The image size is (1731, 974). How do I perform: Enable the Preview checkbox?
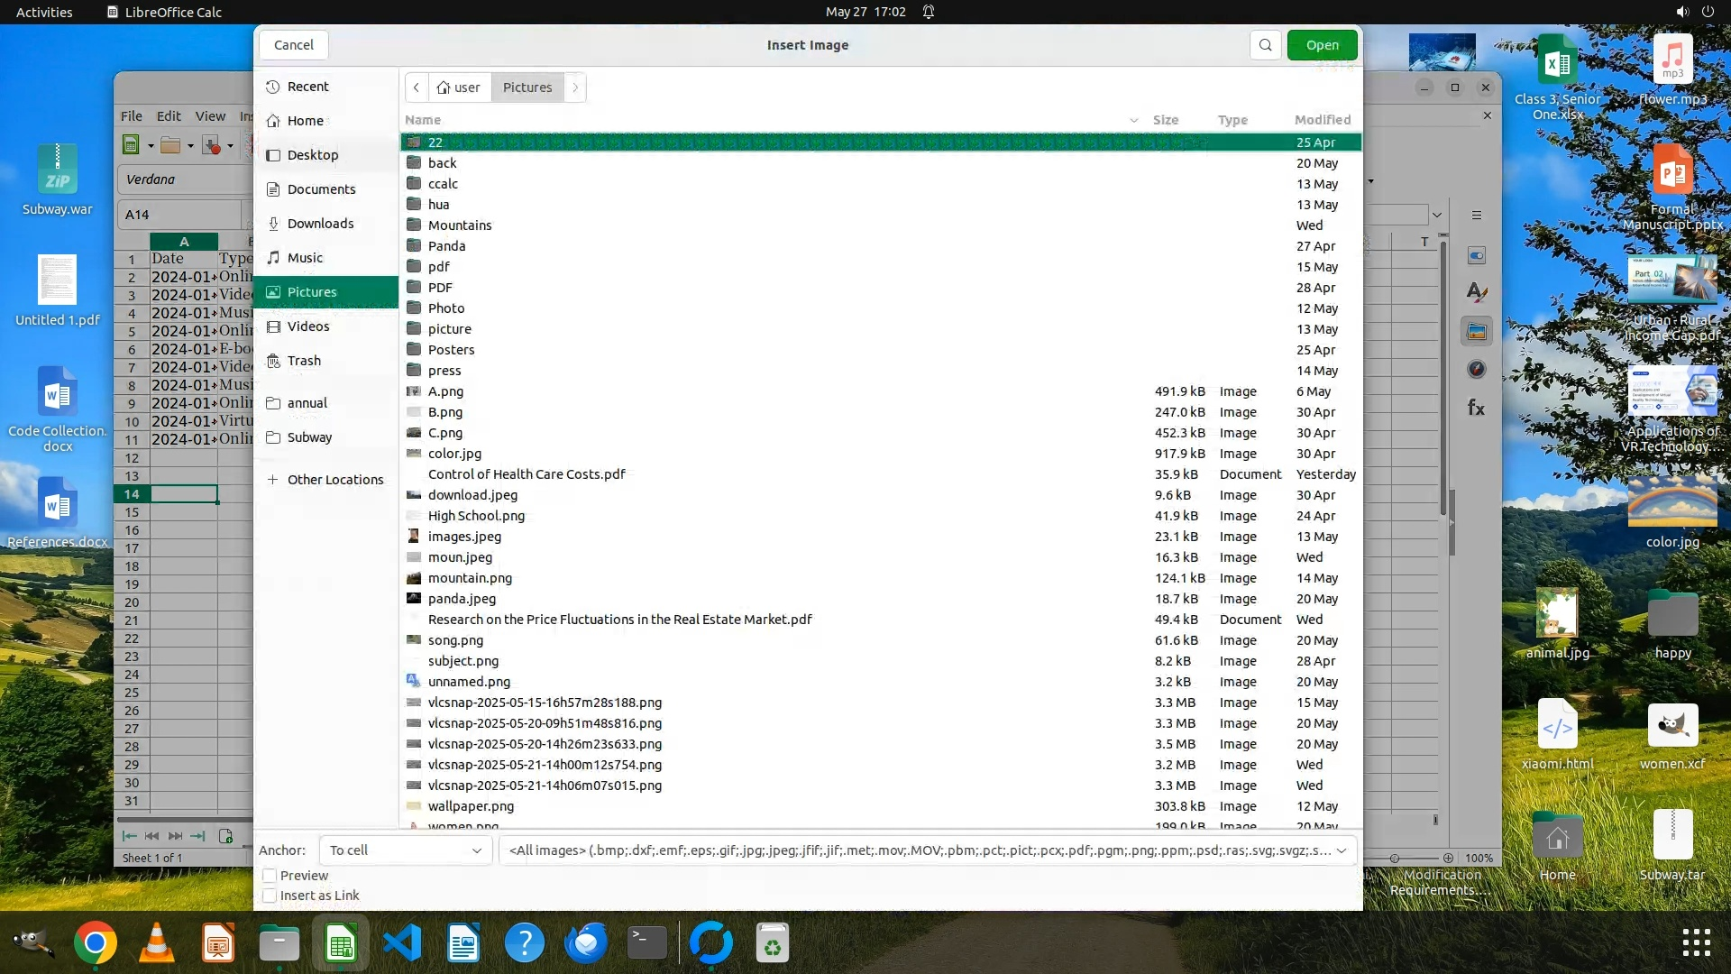tap(270, 876)
